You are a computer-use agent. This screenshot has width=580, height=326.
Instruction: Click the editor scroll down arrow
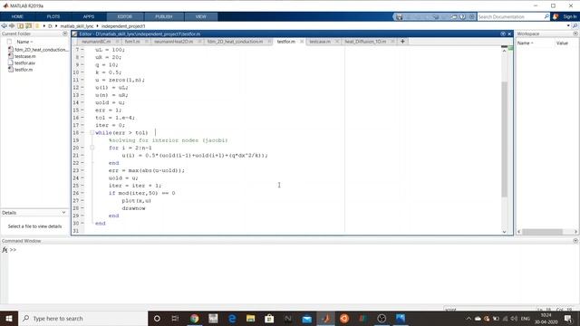click(504, 232)
